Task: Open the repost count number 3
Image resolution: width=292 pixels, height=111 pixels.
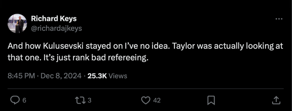Action: click(89, 100)
